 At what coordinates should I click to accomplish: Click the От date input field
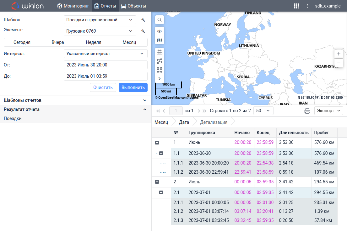pos(106,65)
